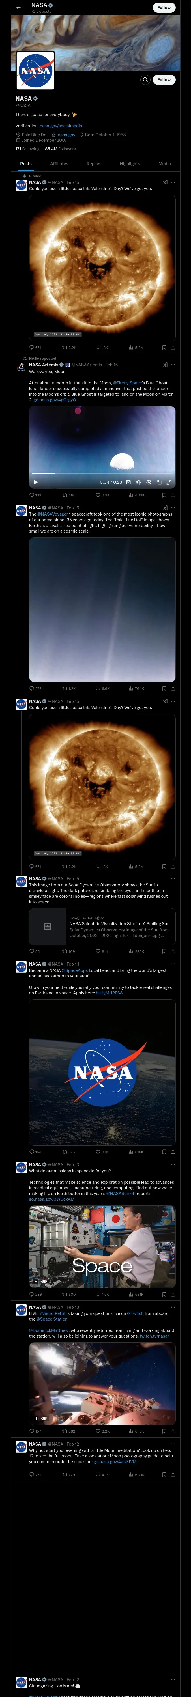Open more options on the NASA Artemis repost
Image resolution: width=191 pixels, height=1697 pixels.
173,364
